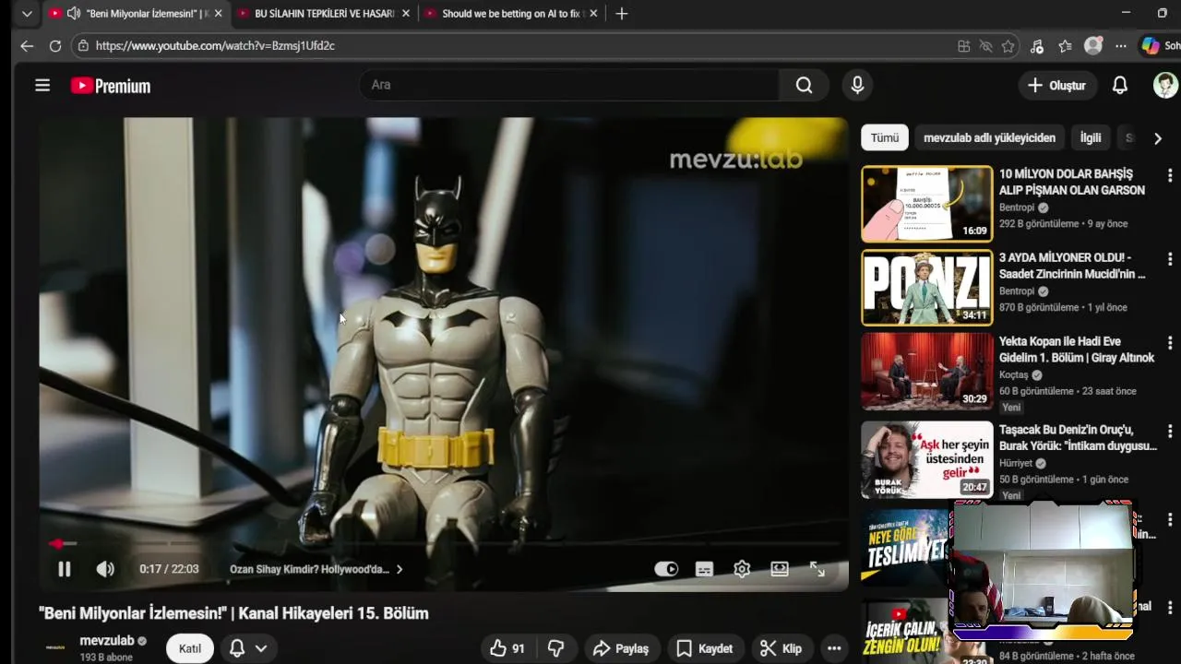Open the account avatar menu
This screenshot has width=1181, height=664.
pyautogui.click(x=1165, y=85)
